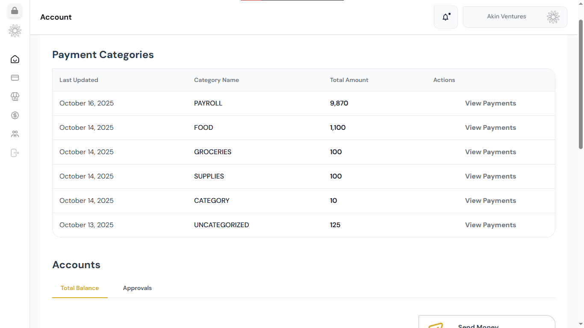The width and height of the screenshot is (584, 328).
Task: Select the GROCERIES category row
Action: 212,152
